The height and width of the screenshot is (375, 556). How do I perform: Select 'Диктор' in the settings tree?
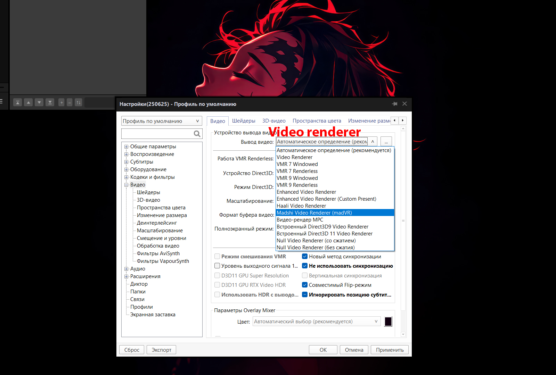139,284
